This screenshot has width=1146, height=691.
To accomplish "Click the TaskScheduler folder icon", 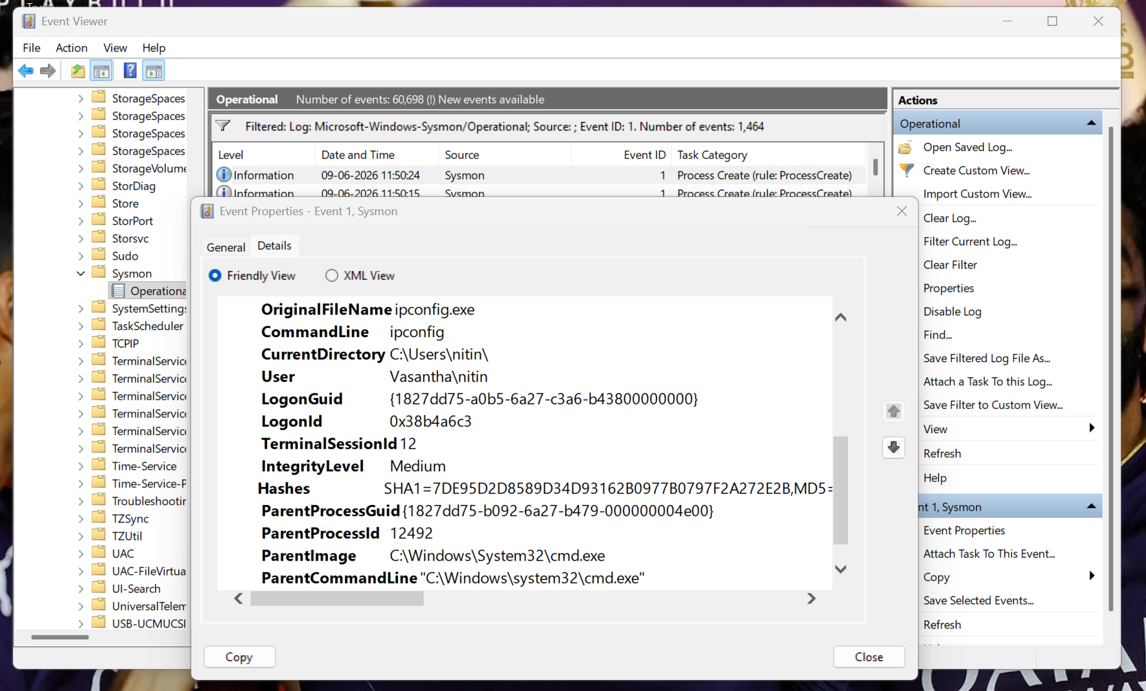I will point(99,325).
